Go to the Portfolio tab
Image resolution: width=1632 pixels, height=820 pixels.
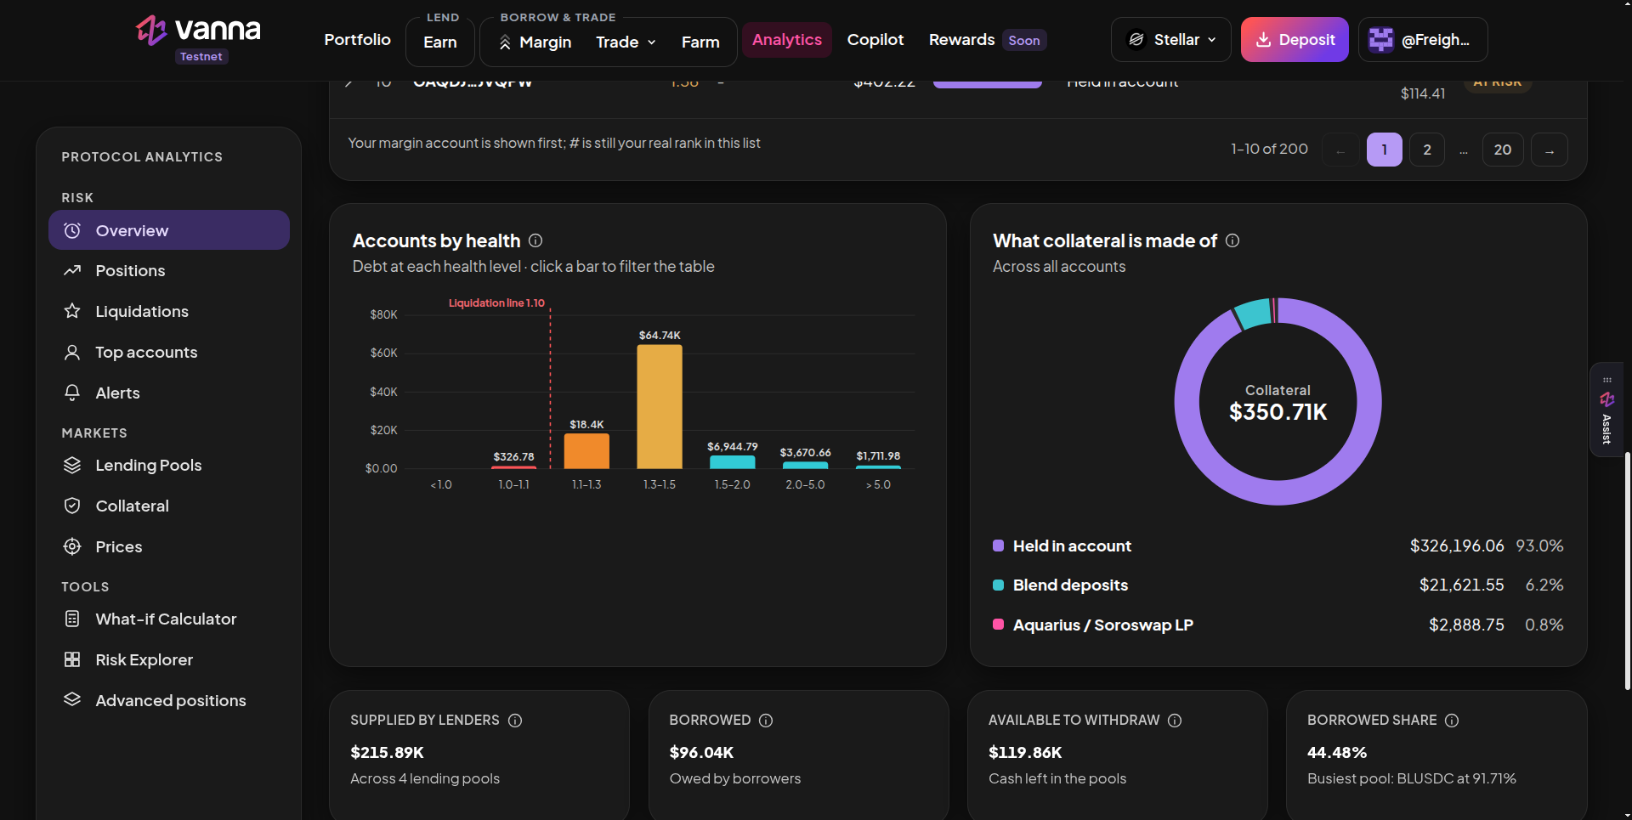tap(357, 40)
